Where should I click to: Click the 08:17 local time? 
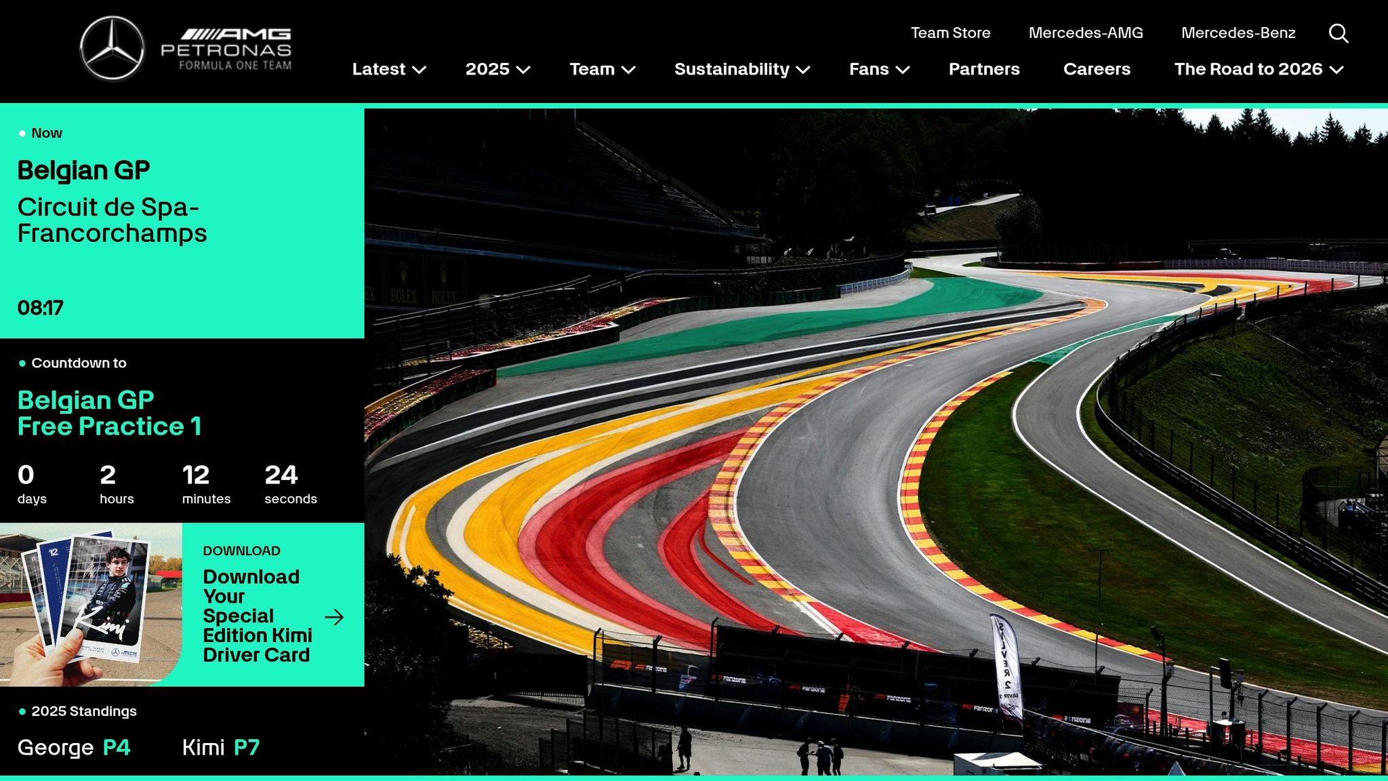pos(40,308)
